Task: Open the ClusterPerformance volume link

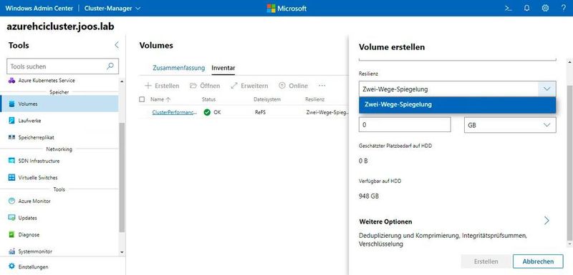Action: (174, 113)
